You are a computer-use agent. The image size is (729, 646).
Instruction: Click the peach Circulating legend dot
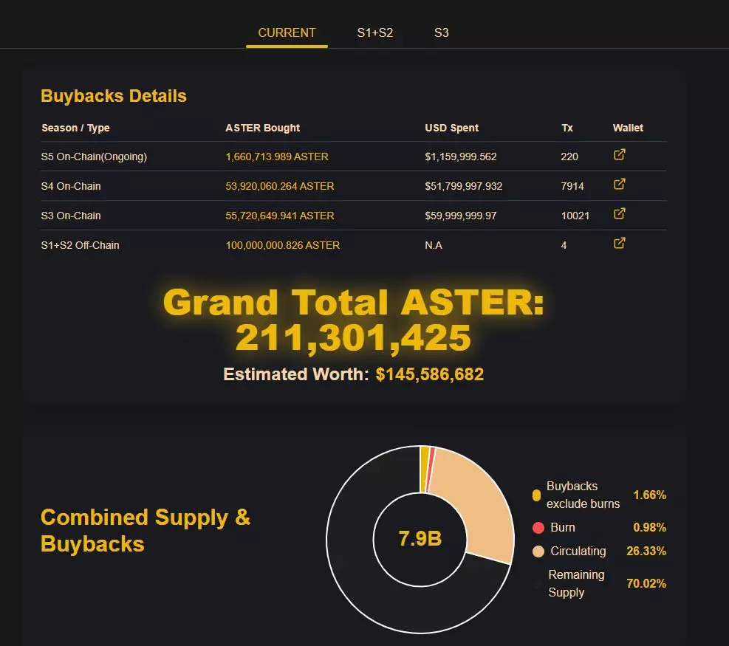click(x=538, y=551)
